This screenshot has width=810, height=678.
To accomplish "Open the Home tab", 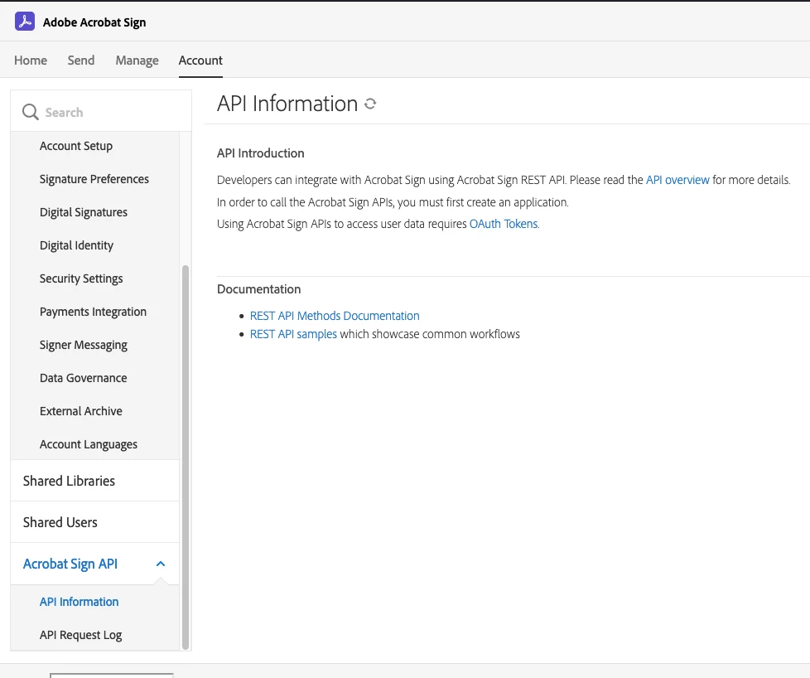I will pos(31,61).
